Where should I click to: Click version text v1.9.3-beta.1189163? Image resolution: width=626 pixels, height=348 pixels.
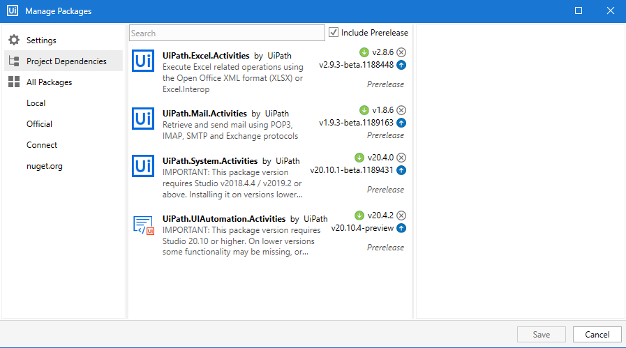[x=356, y=123]
